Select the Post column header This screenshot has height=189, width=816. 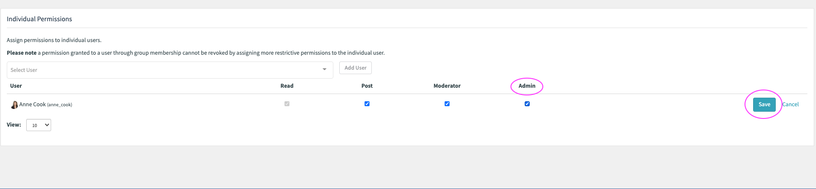point(367,86)
